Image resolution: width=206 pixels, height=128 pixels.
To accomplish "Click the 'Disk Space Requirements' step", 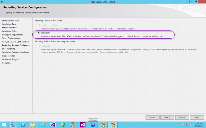I will [x=13, y=35].
